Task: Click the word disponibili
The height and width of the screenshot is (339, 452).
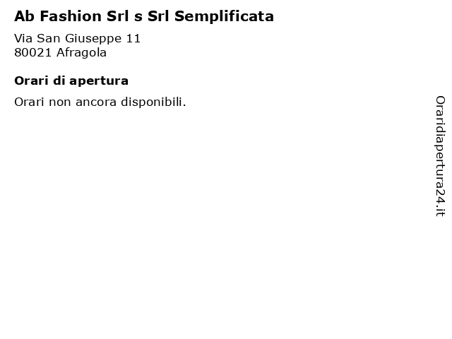Action: tap(153, 102)
